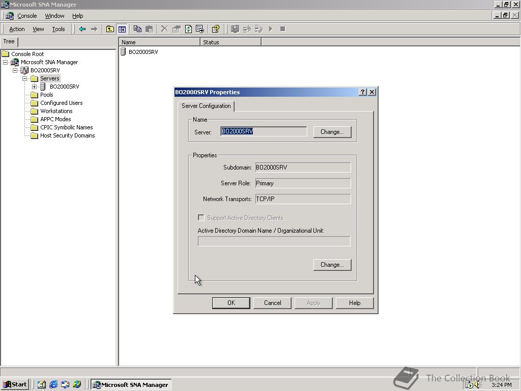Click the Start service play icon

pyautogui.click(x=271, y=29)
